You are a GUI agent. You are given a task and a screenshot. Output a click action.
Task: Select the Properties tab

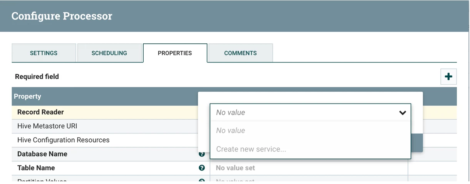pyautogui.click(x=175, y=53)
